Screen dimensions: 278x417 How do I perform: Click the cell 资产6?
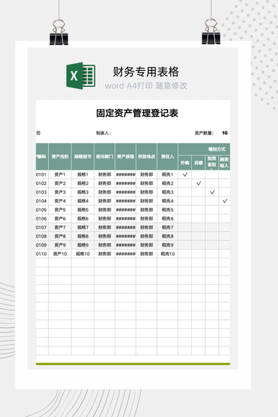tap(60, 218)
